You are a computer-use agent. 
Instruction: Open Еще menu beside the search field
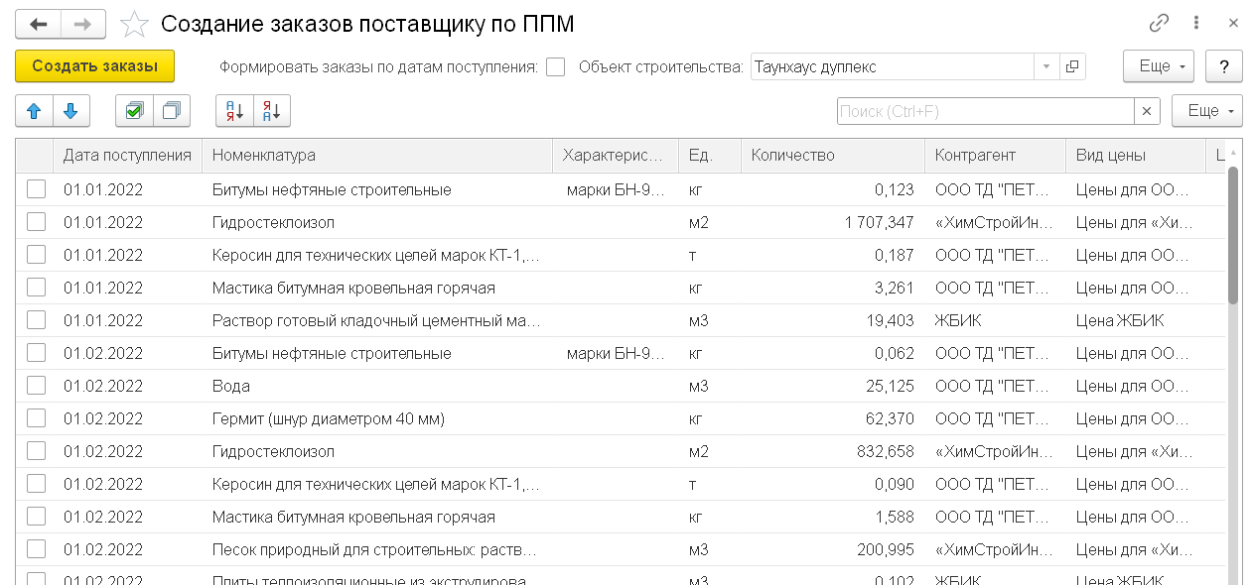point(1206,111)
